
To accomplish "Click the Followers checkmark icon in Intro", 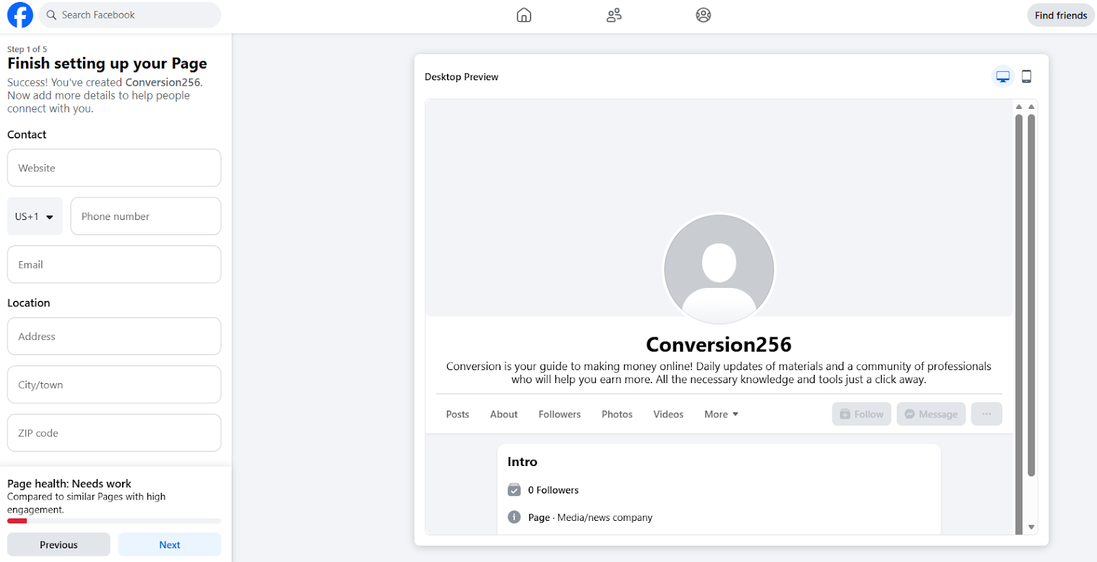I will tap(514, 490).
